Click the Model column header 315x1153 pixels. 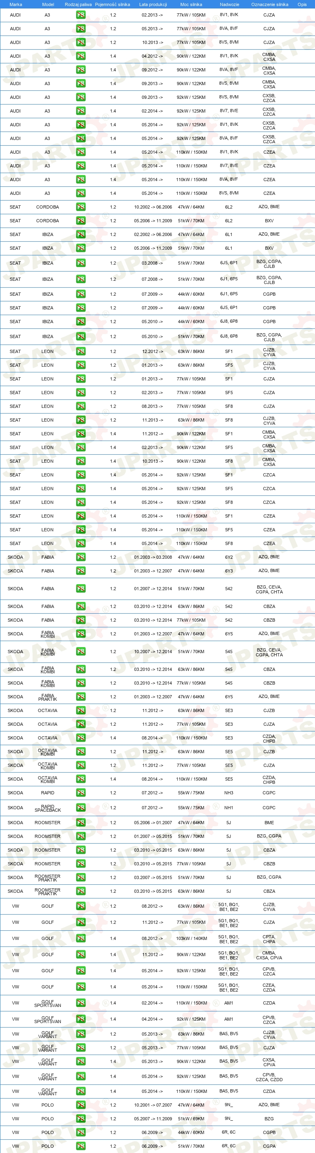[x=48, y=4]
